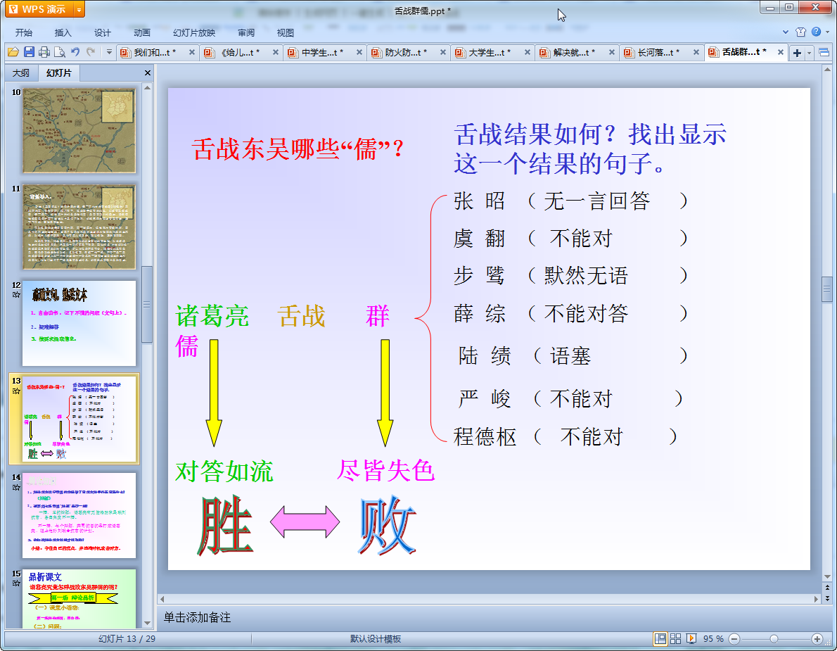Screen dimensions: 837x651
Task: Click 默认设计模板 in status bar
Action: tap(376, 639)
